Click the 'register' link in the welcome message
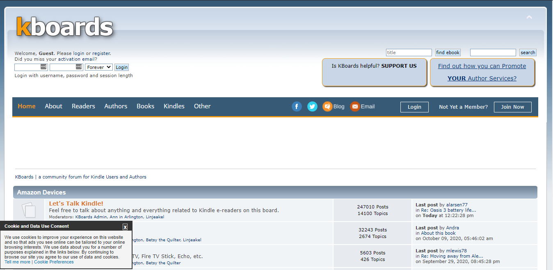 tap(101, 53)
